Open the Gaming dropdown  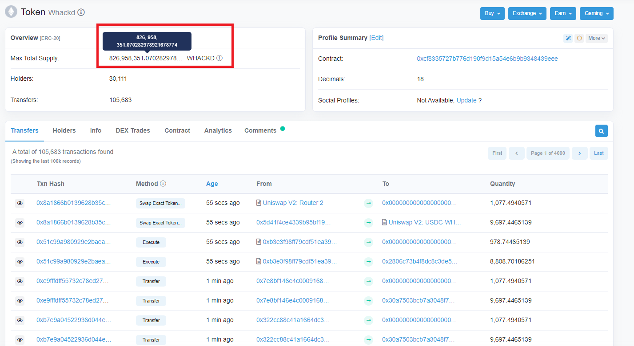[597, 13]
